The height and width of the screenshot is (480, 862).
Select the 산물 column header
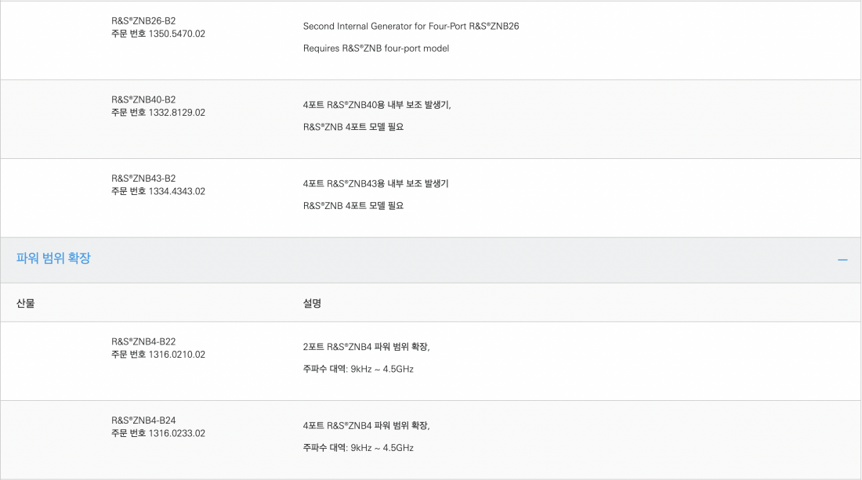tap(24, 302)
